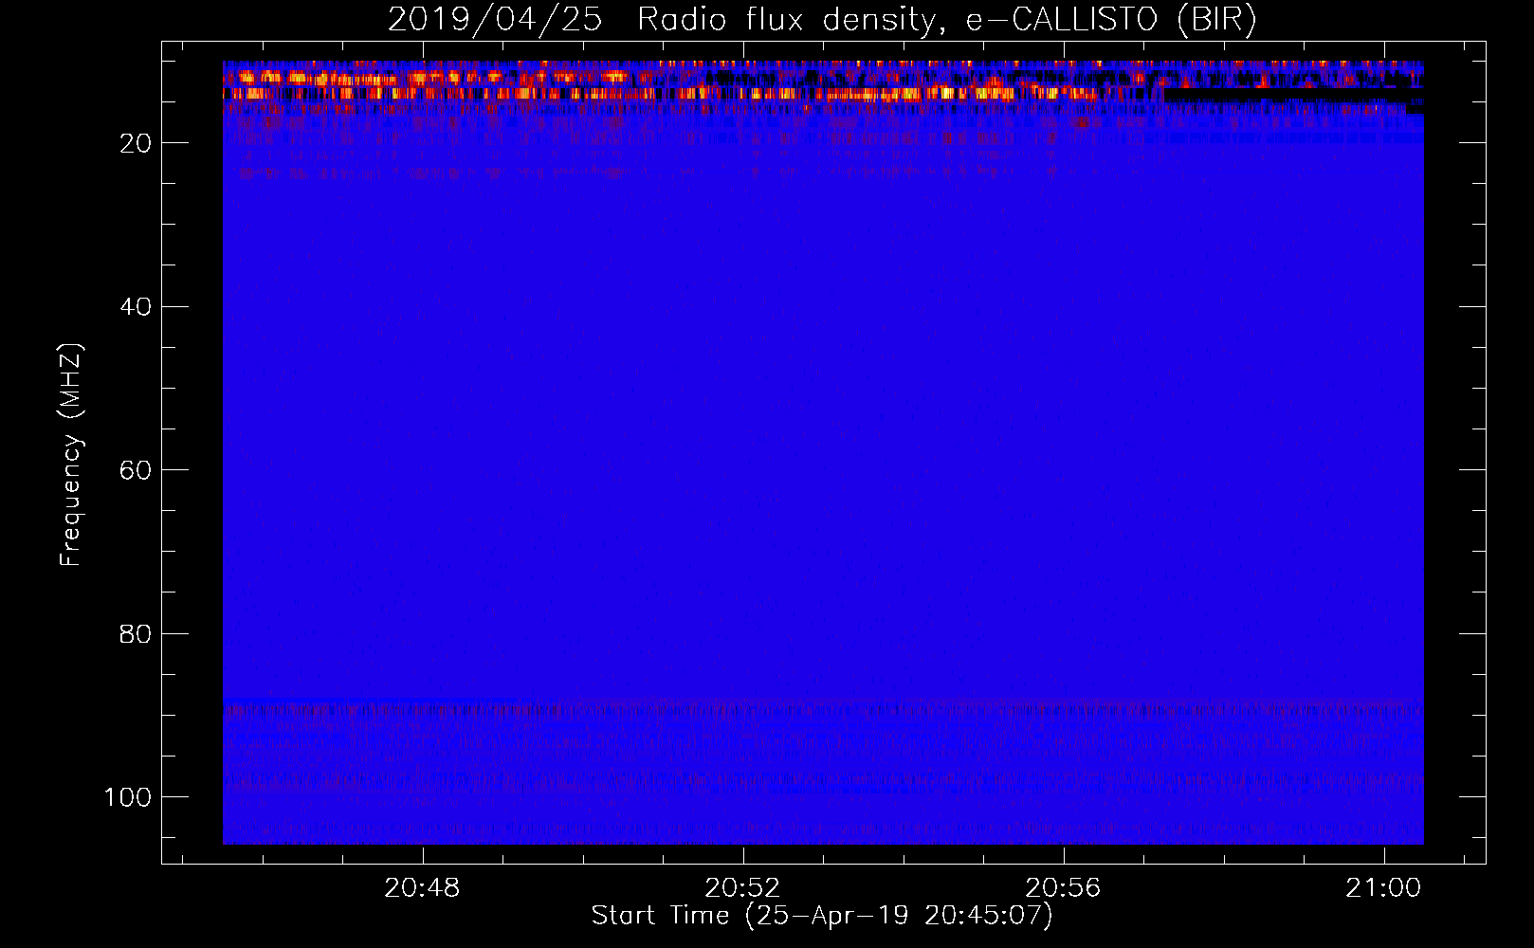Click the 100 MHz frequency tick label

point(128,798)
